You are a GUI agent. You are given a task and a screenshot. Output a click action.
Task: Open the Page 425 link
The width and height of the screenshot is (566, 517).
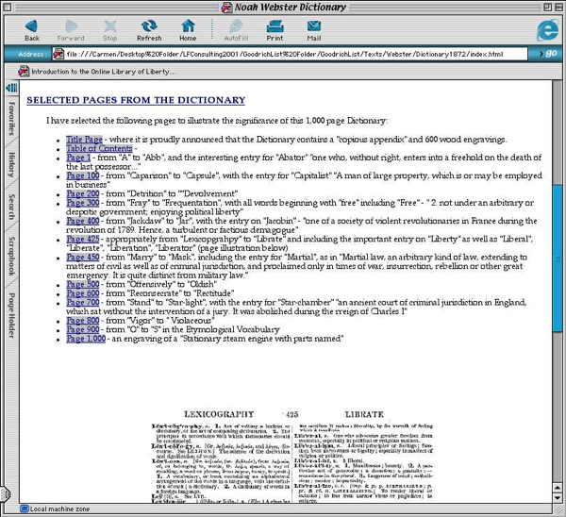pos(83,239)
